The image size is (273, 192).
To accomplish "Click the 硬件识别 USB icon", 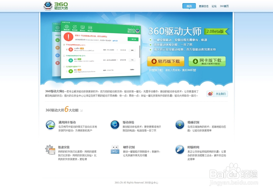I will point(115,150).
